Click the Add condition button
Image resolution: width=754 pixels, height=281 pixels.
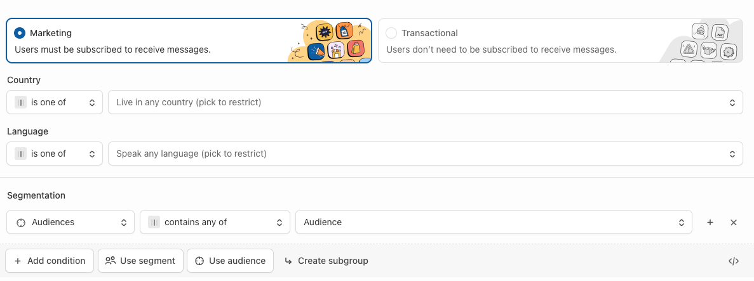click(x=50, y=261)
